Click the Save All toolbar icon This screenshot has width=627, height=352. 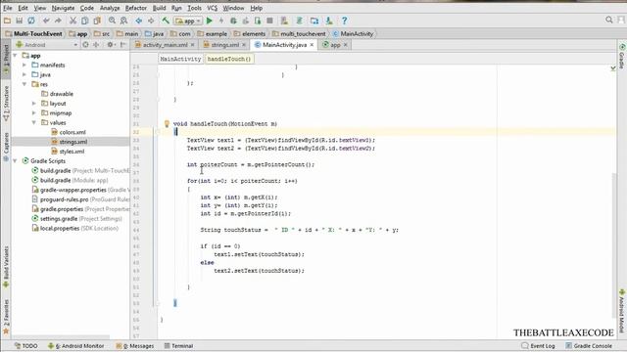[20, 21]
